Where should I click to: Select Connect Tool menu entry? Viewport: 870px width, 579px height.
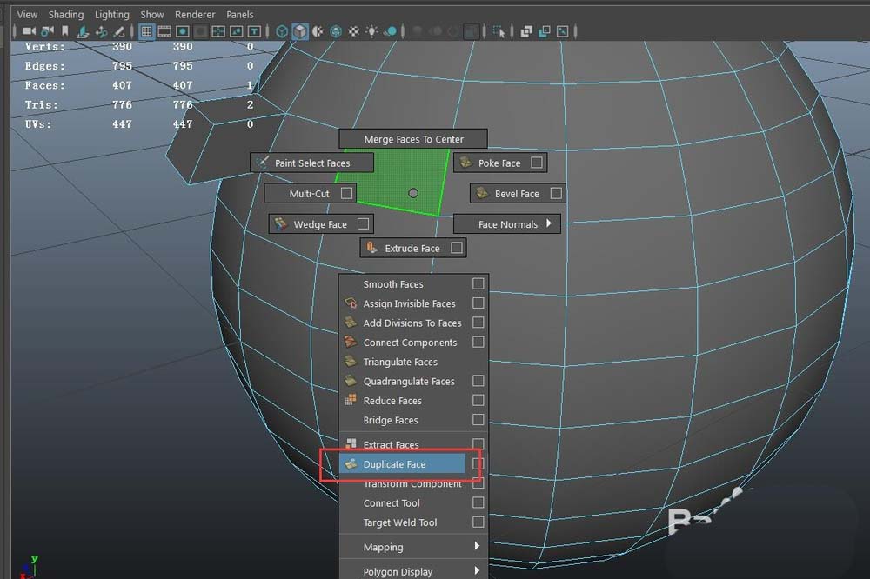coord(391,503)
